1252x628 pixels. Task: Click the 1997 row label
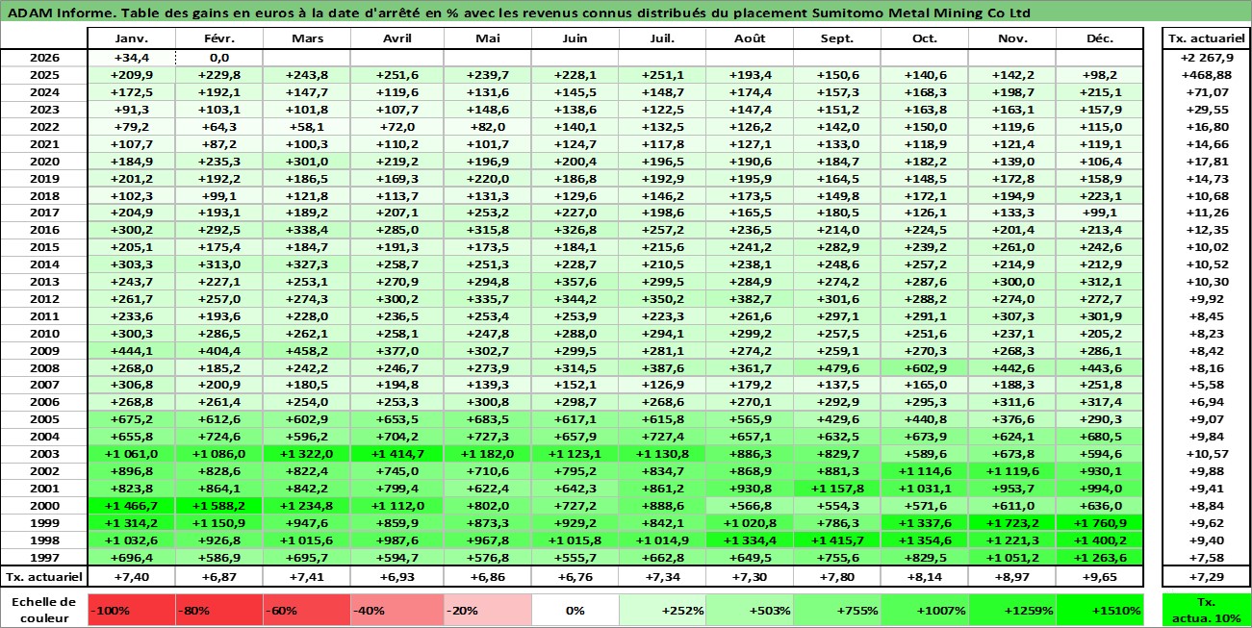tap(44, 558)
